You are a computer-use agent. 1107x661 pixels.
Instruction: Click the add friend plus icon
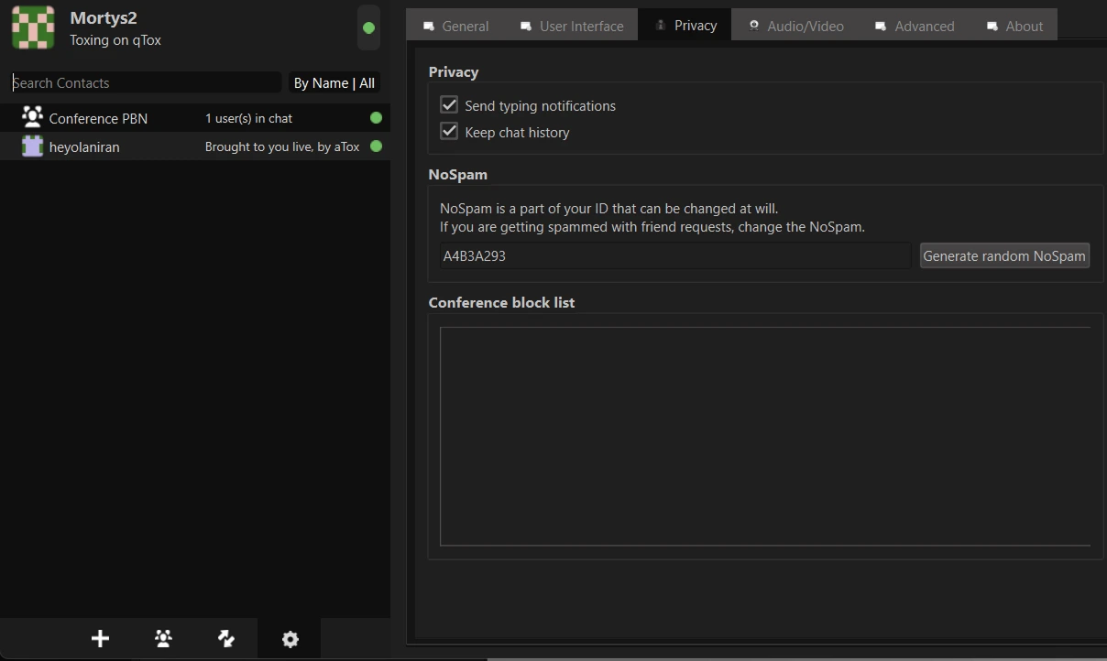tap(101, 639)
